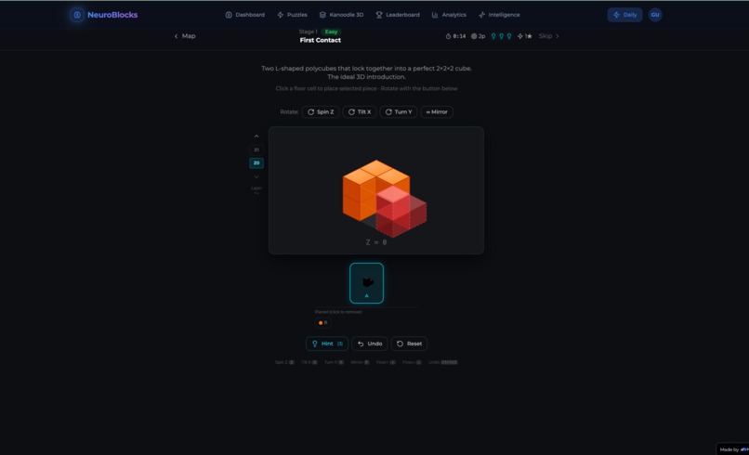Click the NeuroBlocks logo icon
Viewport: 749px width, 455px height.
77,15
